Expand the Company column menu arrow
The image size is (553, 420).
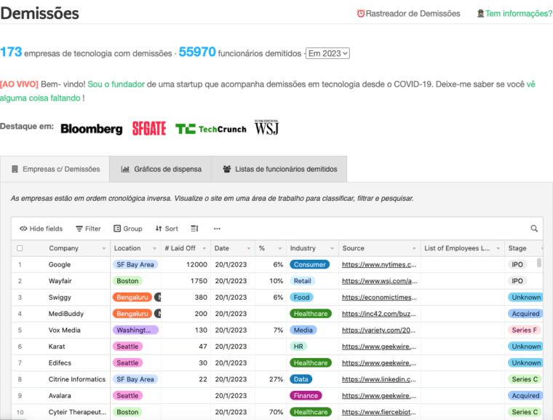click(103, 248)
